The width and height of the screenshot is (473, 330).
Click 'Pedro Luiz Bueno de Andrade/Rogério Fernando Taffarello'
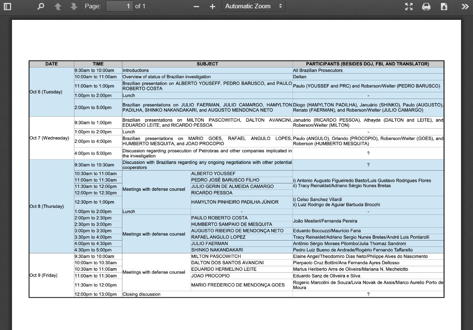coord(368,250)
